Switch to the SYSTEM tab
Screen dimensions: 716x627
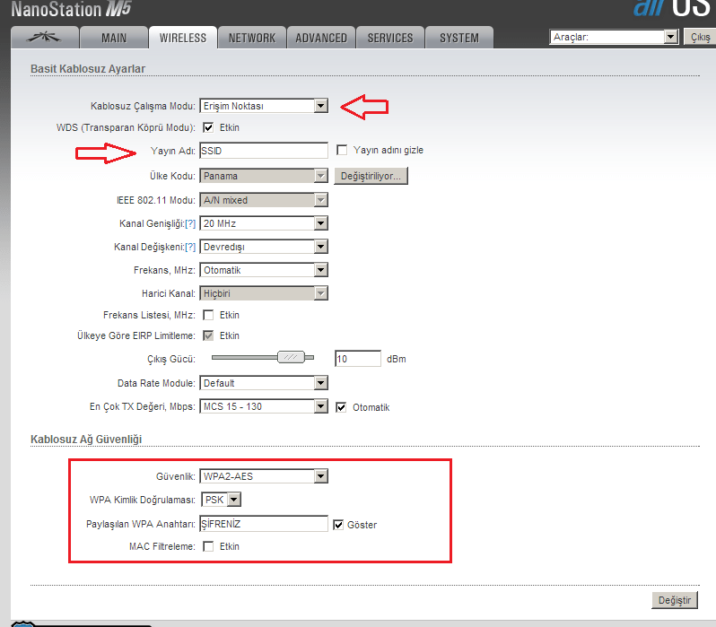point(459,38)
